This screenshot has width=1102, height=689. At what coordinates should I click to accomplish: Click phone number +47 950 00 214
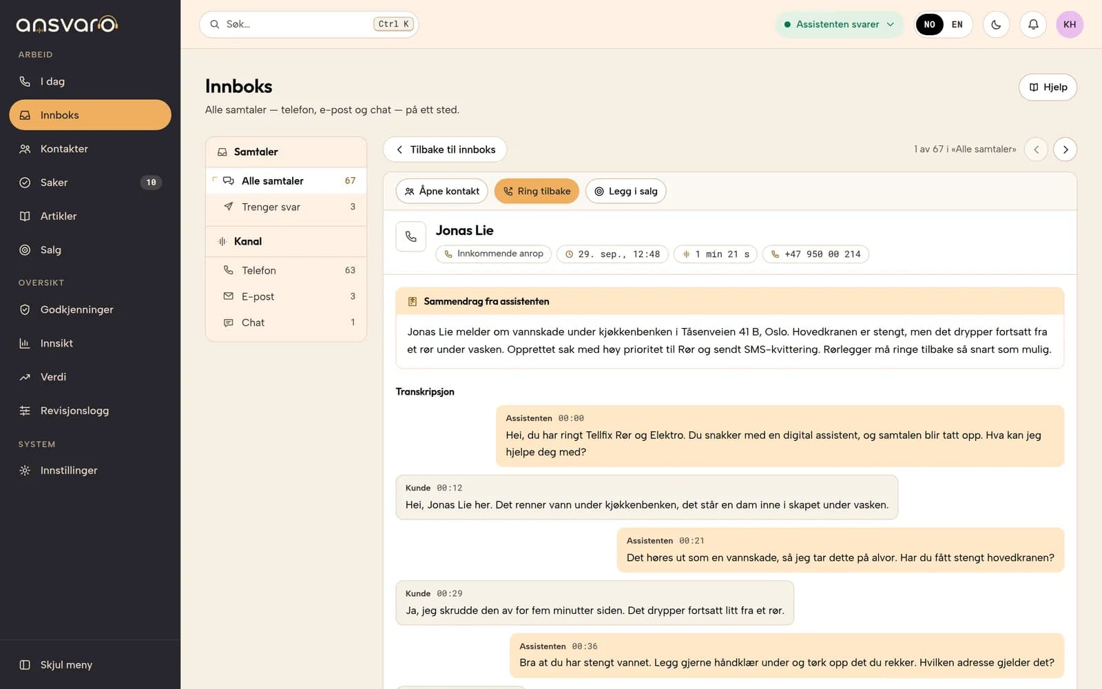(815, 254)
